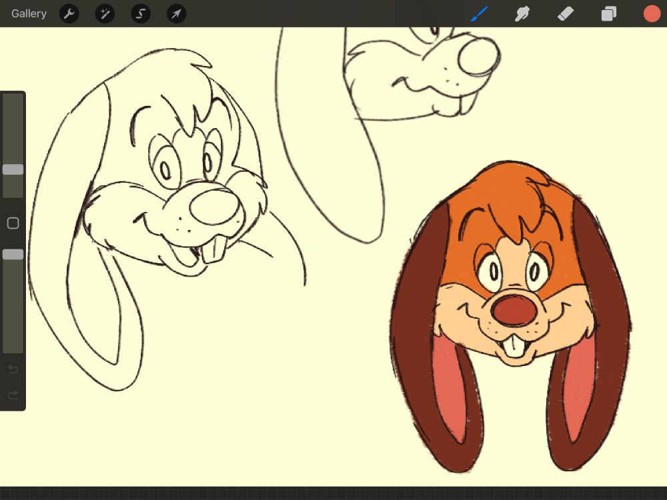Tap the sketched rabbit's nose outline
Image resolution: width=667 pixels, height=500 pixels.
215,207
